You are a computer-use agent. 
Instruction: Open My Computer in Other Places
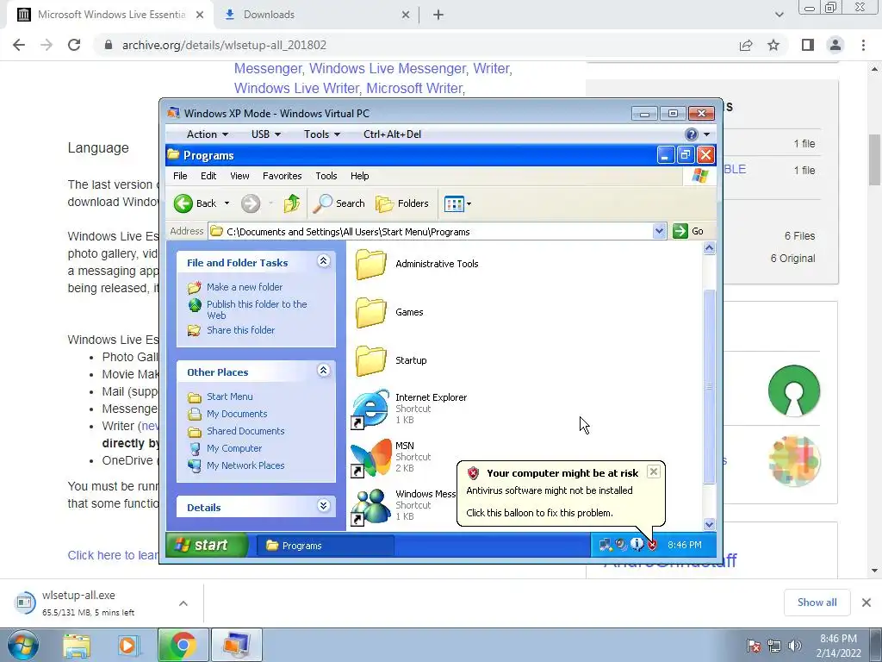(234, 448)
